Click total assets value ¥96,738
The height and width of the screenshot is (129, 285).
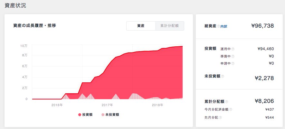pos(263,26)
